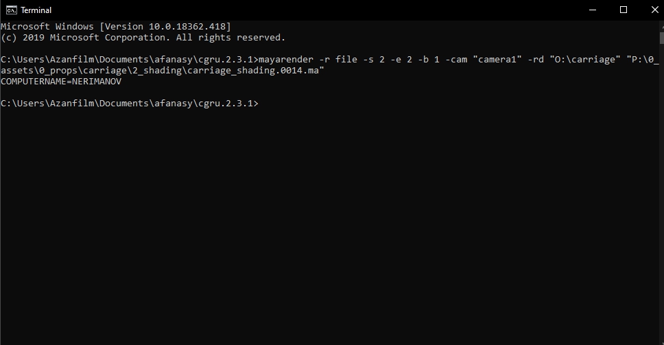Image resolution: width=664 pixels, height=345 pixels.
Task: Click the Version 10.0.18362.418 text
Action: [165, 27]
